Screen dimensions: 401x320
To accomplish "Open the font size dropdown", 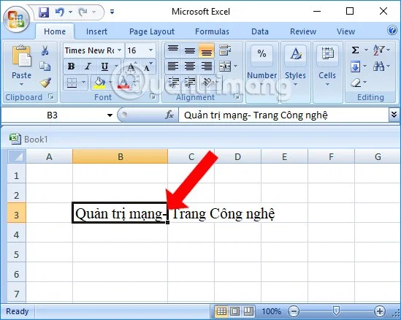I will point(150,50).
